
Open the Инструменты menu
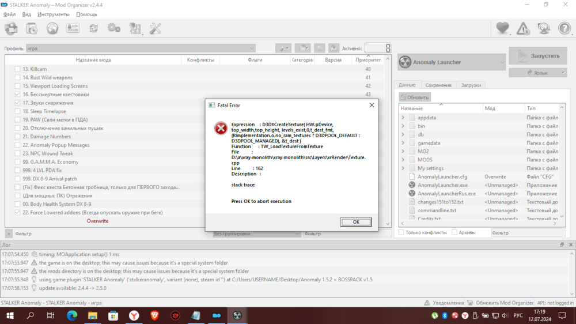click(53, 14)
